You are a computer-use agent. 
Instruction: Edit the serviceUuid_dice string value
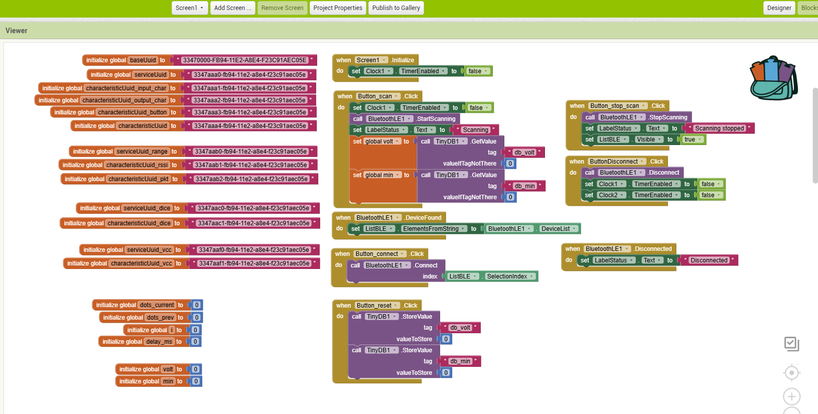(x=253, y=208)
